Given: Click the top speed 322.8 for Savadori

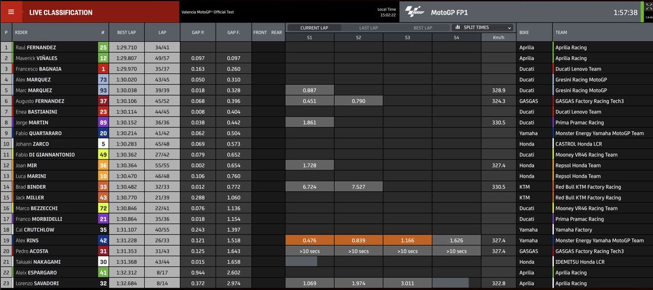Looking at the screenshot, I should click(x=499, y=283).
